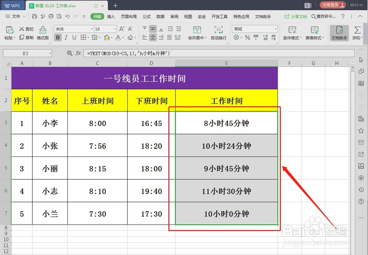Toggle underline formatting
The image size is (368, 255).
[74, 37]
